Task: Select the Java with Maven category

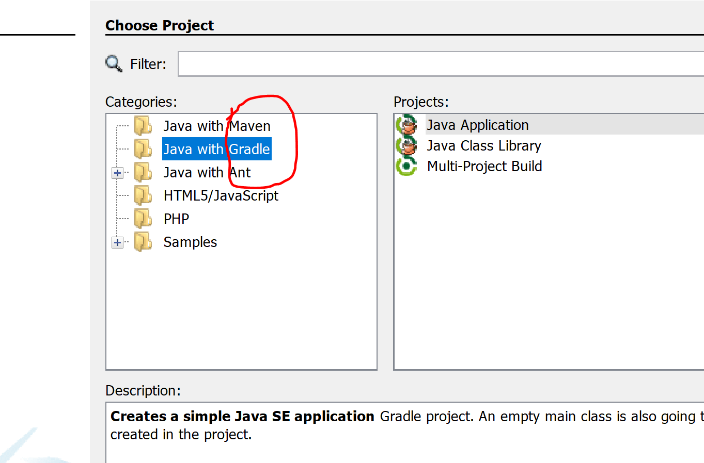Action: click(x=217, y=125)
